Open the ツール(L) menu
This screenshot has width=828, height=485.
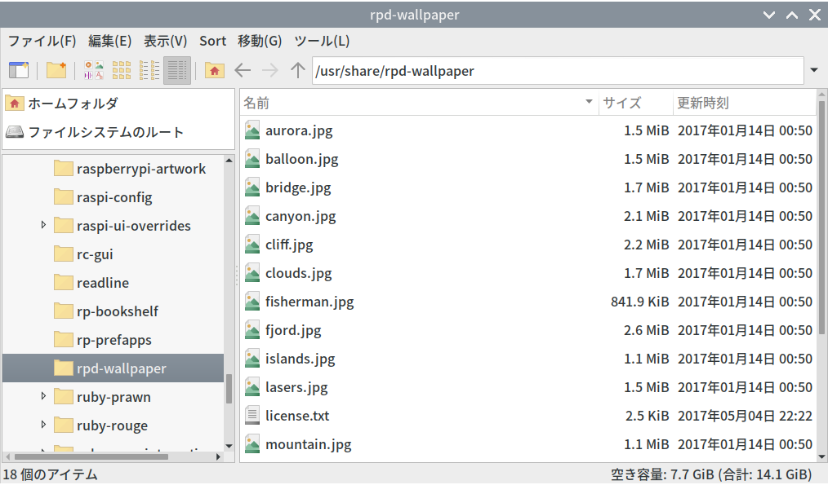322,41
